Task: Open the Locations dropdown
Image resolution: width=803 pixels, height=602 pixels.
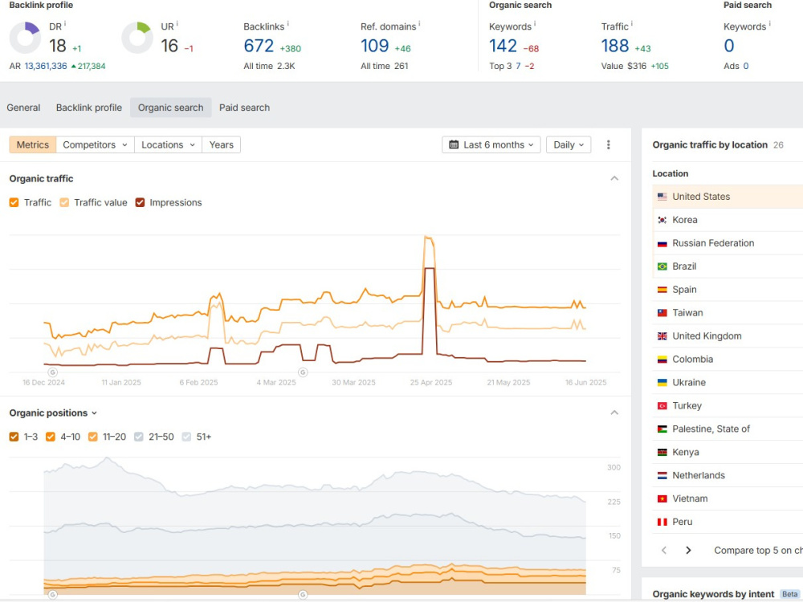Action: tap(168, 144)
